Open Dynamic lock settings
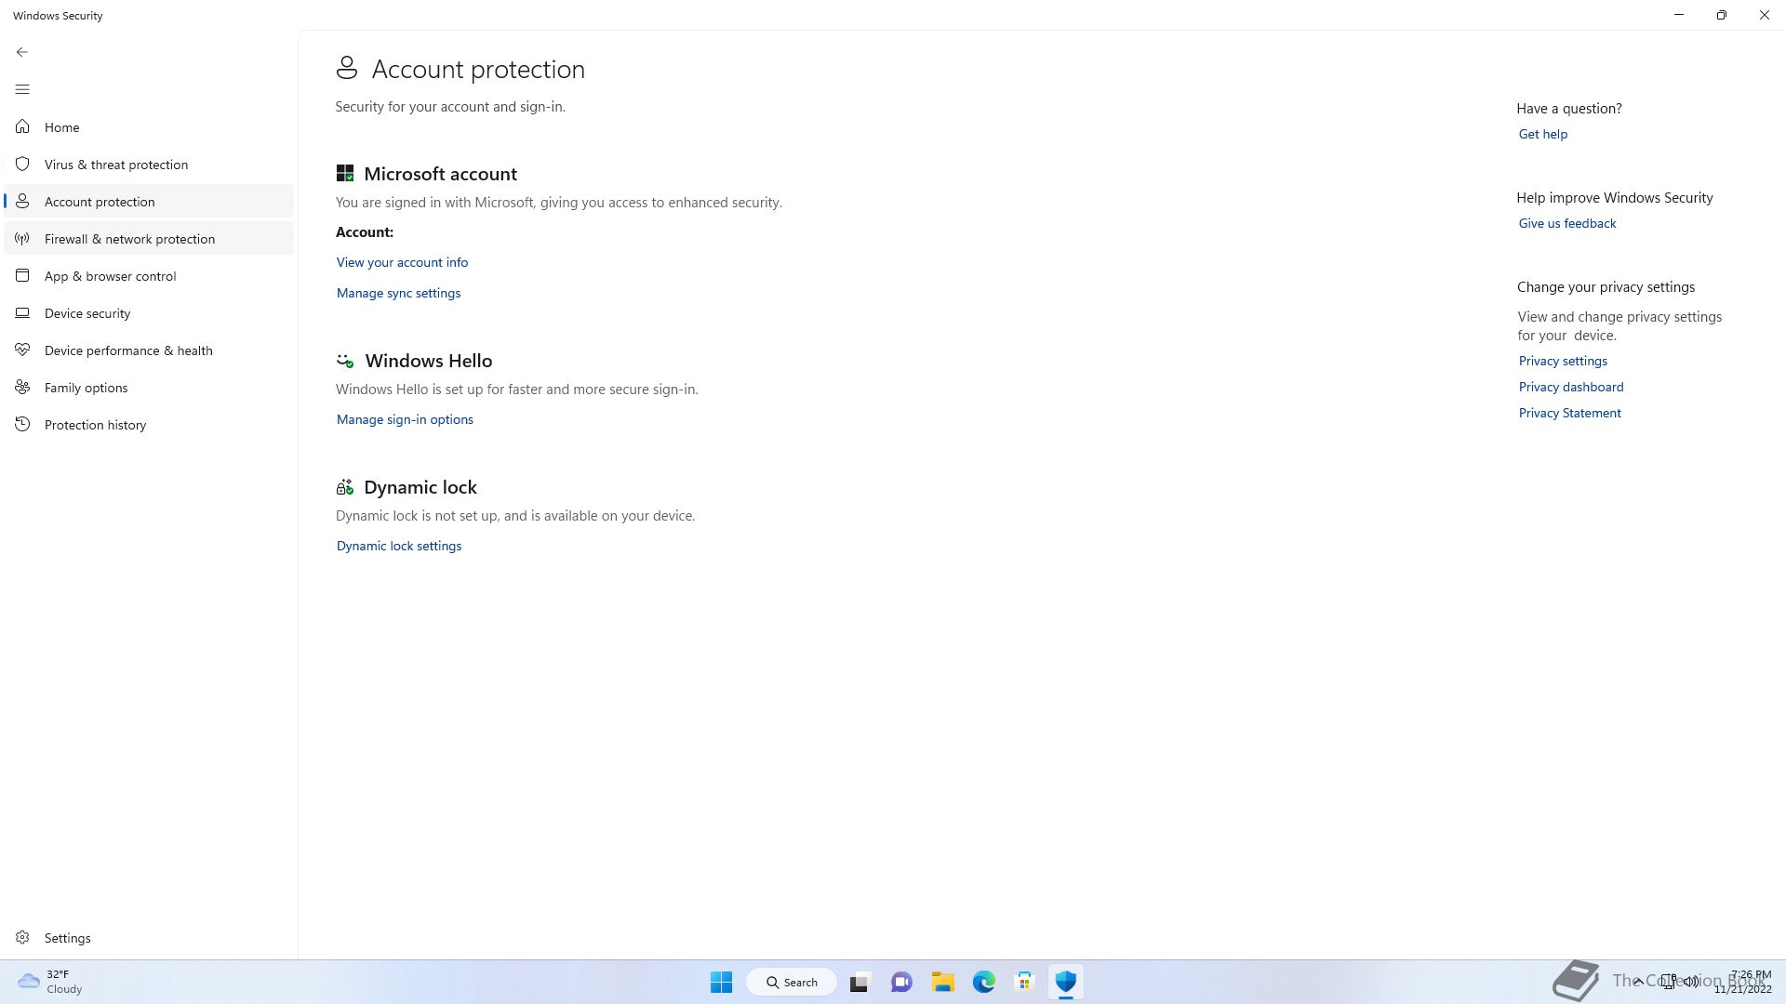 pos(399,546)
